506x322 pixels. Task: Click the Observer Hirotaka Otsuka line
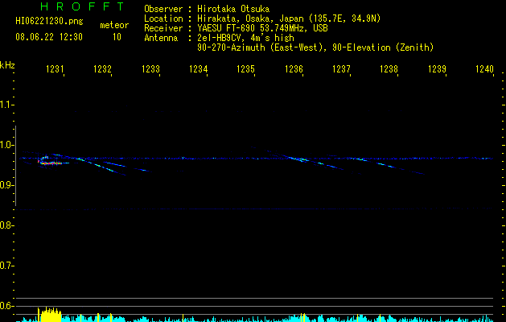click(207, 9)
